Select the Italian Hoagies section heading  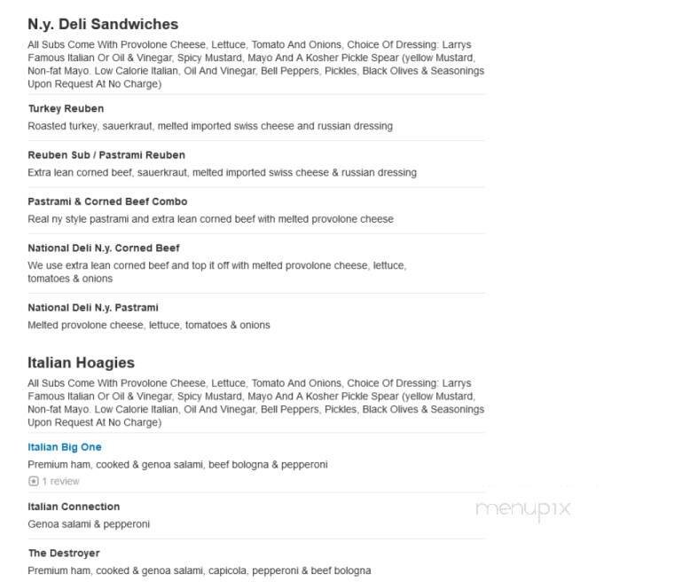[x=81, y=363]
